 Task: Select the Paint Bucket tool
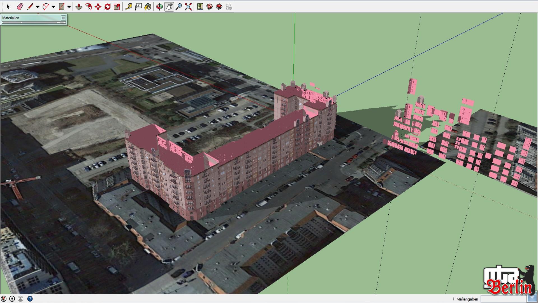click(x=148, y=7)
